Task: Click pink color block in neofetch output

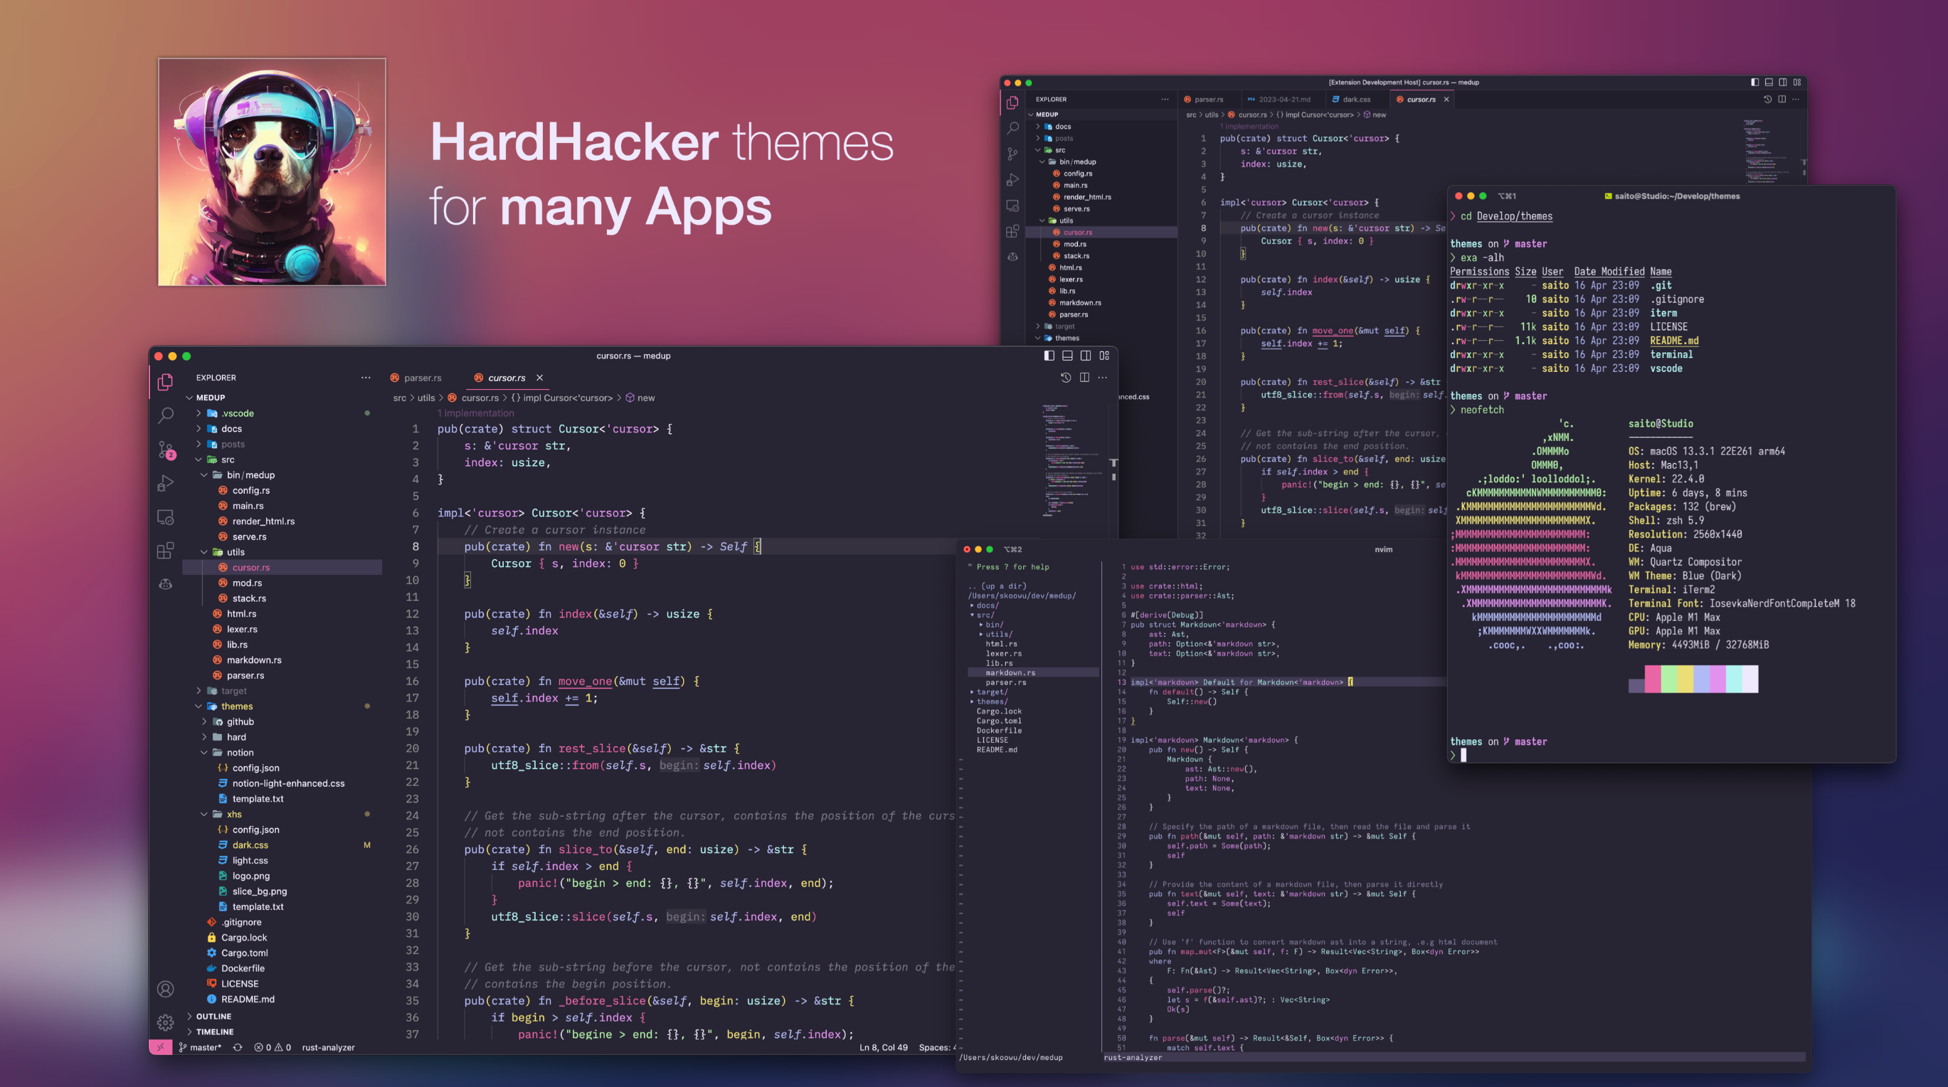Action: [1652, 679]
